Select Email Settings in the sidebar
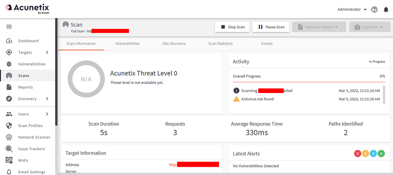Image resolution: width=393 pixels, height=175 pixels. coord(28,172)
